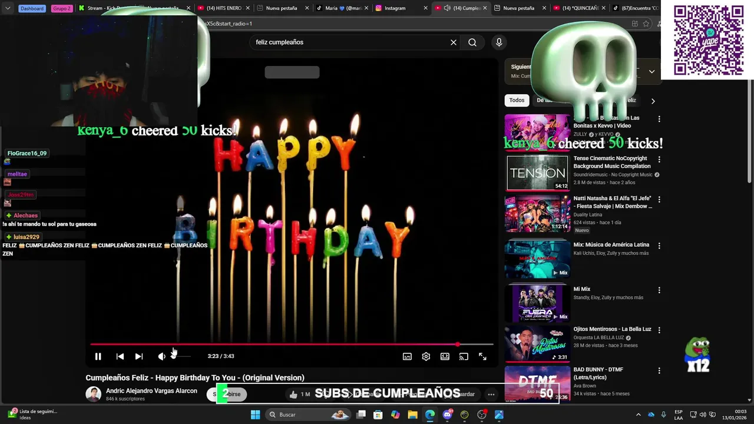Image resolution: width=754 pixels, height=424 pixels.
Task: Open Natti Natasha Fiesta Salvaje thumbnail
Action: pos(537,213)
